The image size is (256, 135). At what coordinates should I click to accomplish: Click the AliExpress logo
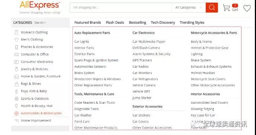[x=40, y=6]
